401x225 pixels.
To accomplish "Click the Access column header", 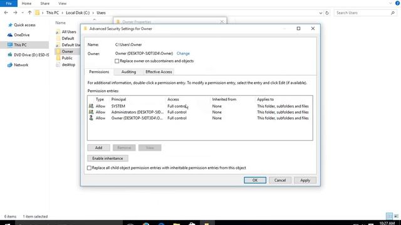I will (173, 99).
